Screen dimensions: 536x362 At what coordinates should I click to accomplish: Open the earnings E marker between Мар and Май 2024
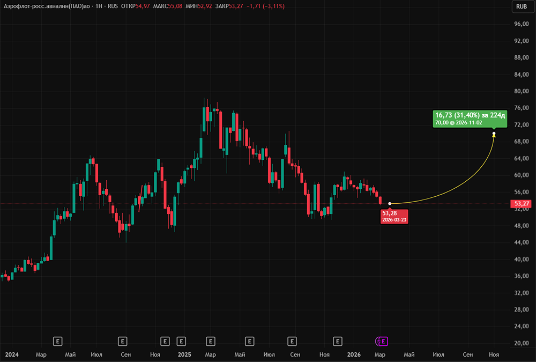coord(57,341)
